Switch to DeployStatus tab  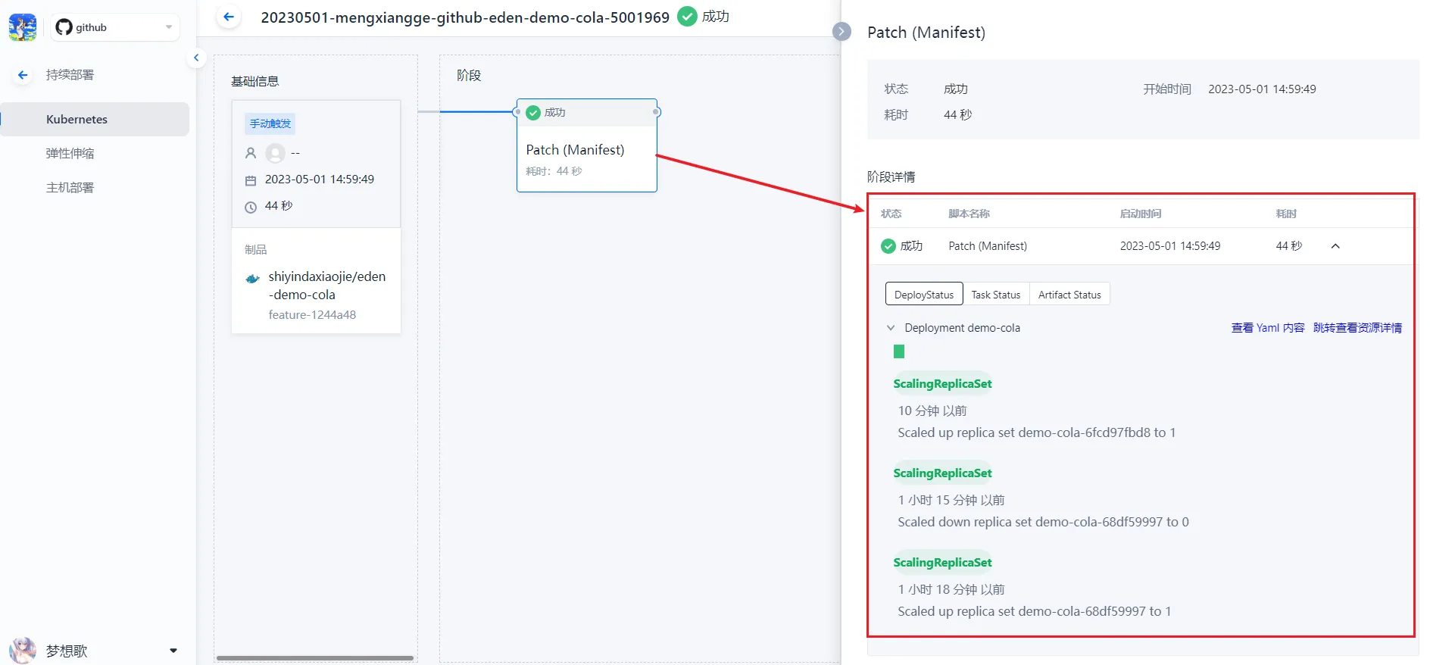click(924, 295)
